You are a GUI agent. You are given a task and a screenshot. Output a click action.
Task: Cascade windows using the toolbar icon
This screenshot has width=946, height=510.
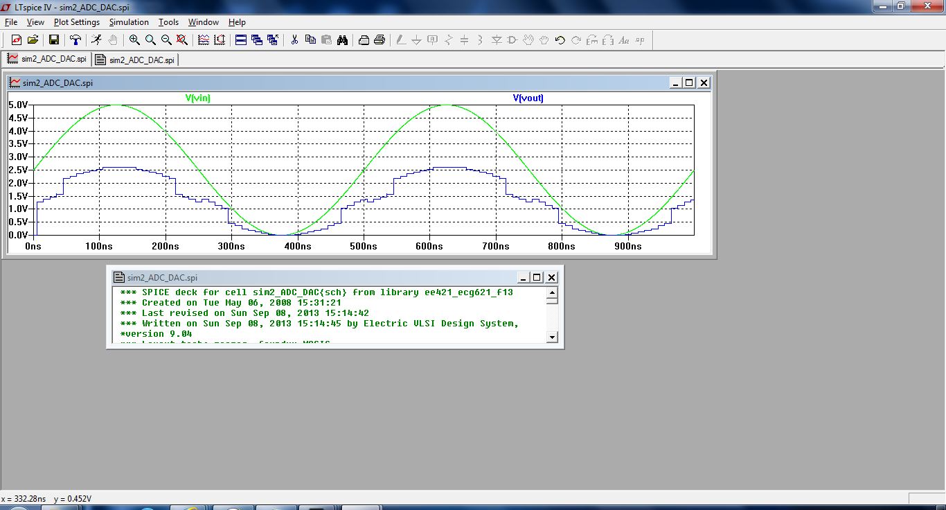tap(257, 40)
